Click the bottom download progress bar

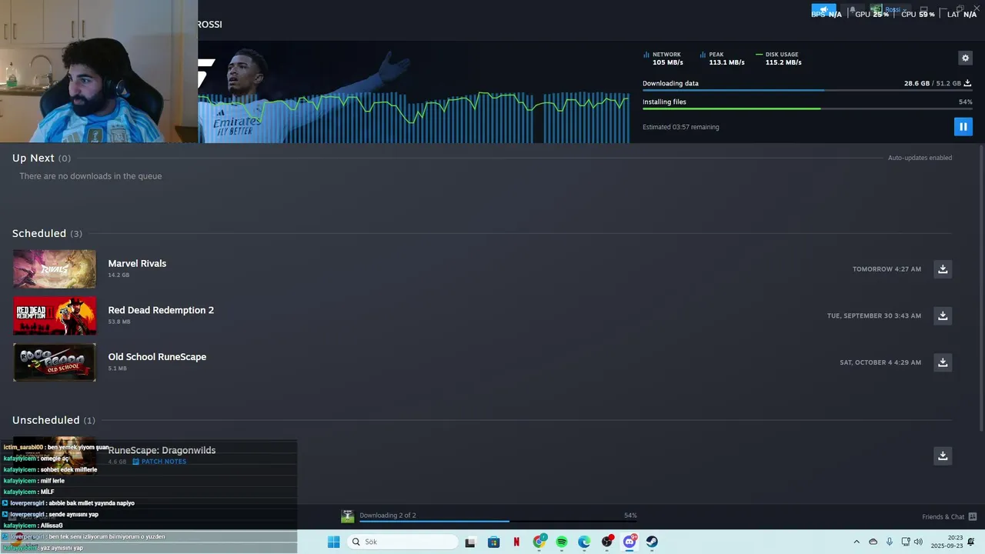[x=498, y=522]
